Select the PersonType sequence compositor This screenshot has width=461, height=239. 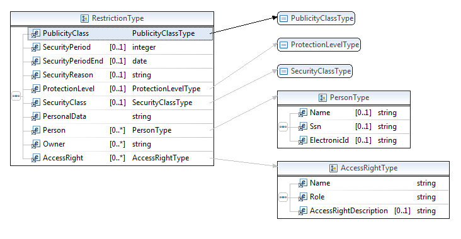coord(283,127)
